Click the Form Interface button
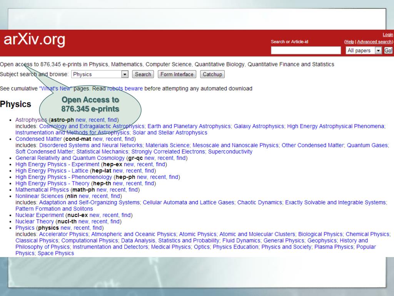Image resolution: width=394 pixels, height=296 pixels. [177, 74]
